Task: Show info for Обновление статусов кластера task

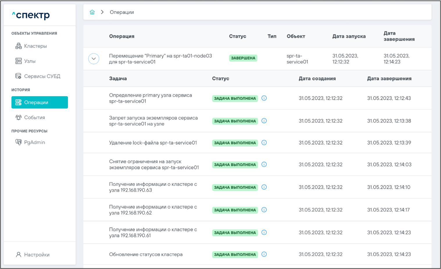Action: pyautogui.click(x=264, y=254)
